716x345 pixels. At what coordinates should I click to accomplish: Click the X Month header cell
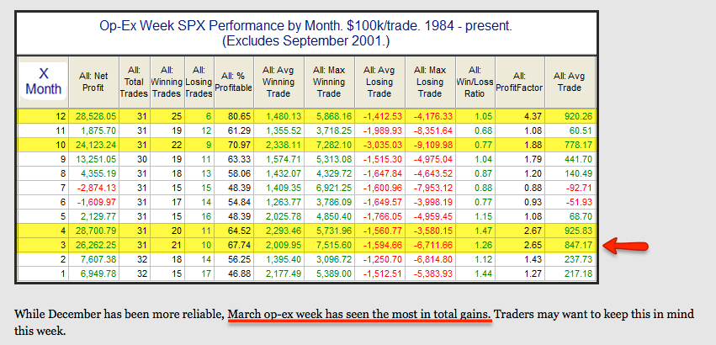pos(44,82)
